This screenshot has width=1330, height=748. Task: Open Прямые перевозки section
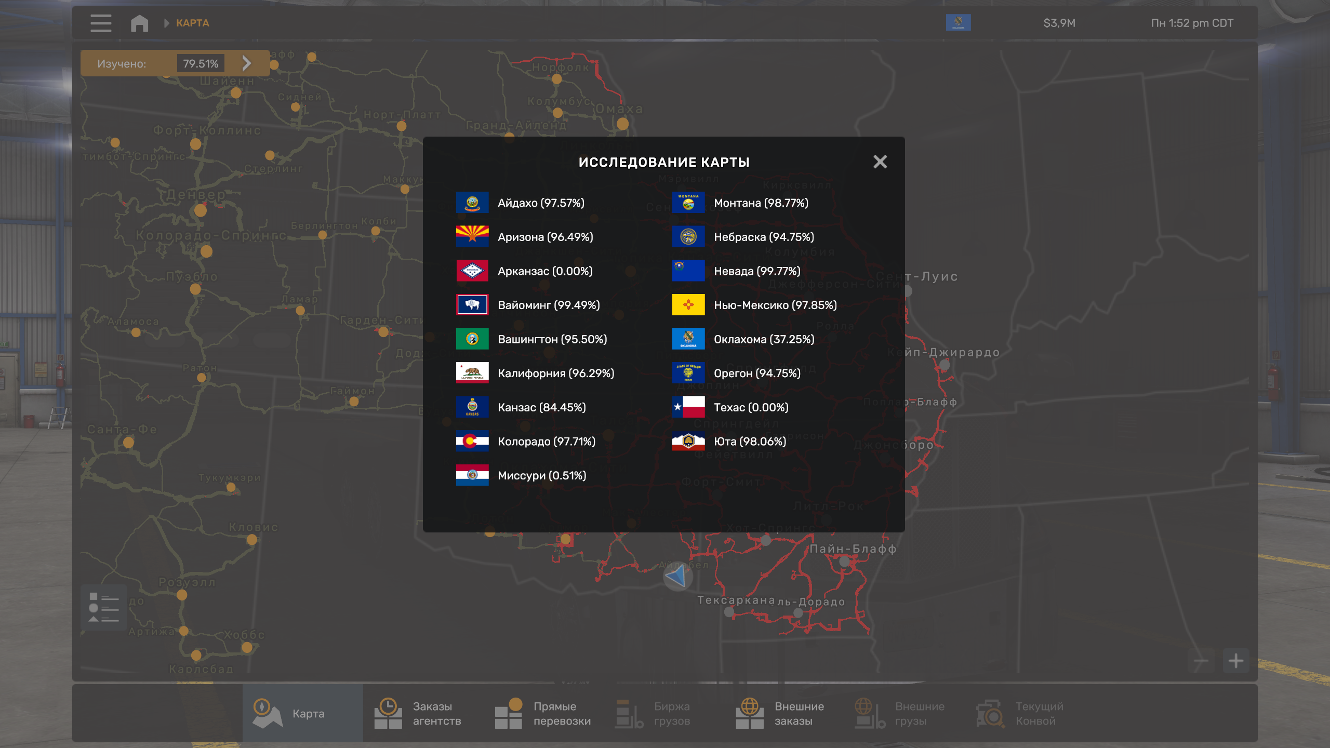(544, 714)
